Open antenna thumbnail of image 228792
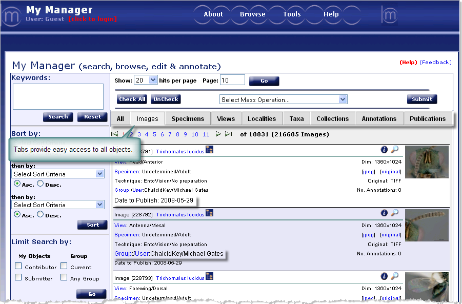This screenshot has height=304, width=462. 427,225
